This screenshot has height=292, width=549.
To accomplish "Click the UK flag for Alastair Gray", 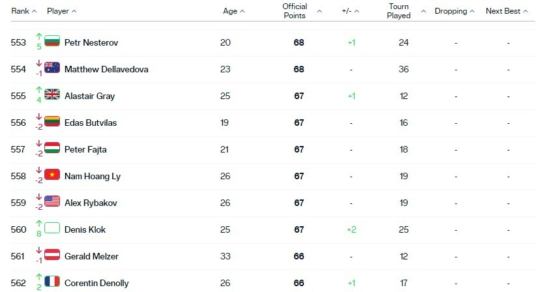I will tap(52, 94).
